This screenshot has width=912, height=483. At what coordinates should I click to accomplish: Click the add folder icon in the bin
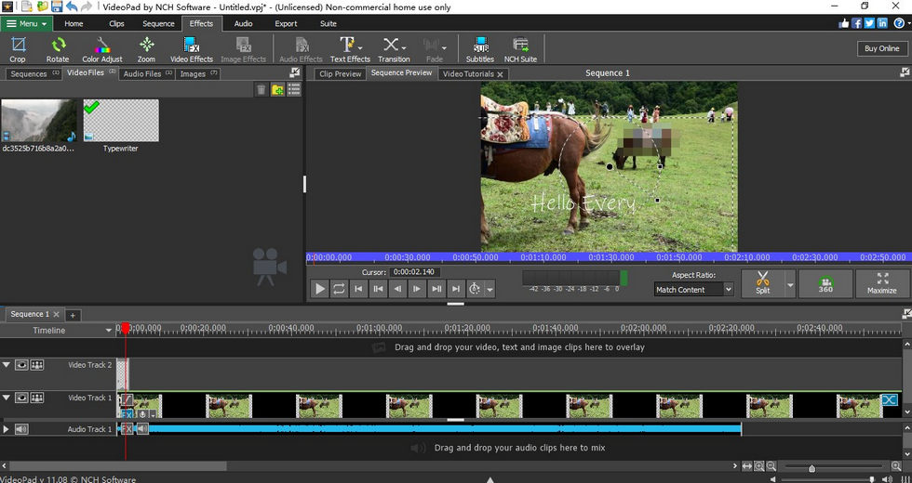(x=277, y=89)
